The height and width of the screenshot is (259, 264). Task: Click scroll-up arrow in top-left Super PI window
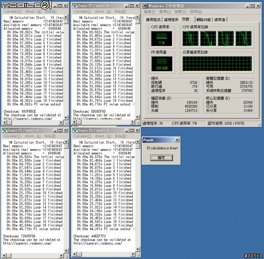point(66,17)
